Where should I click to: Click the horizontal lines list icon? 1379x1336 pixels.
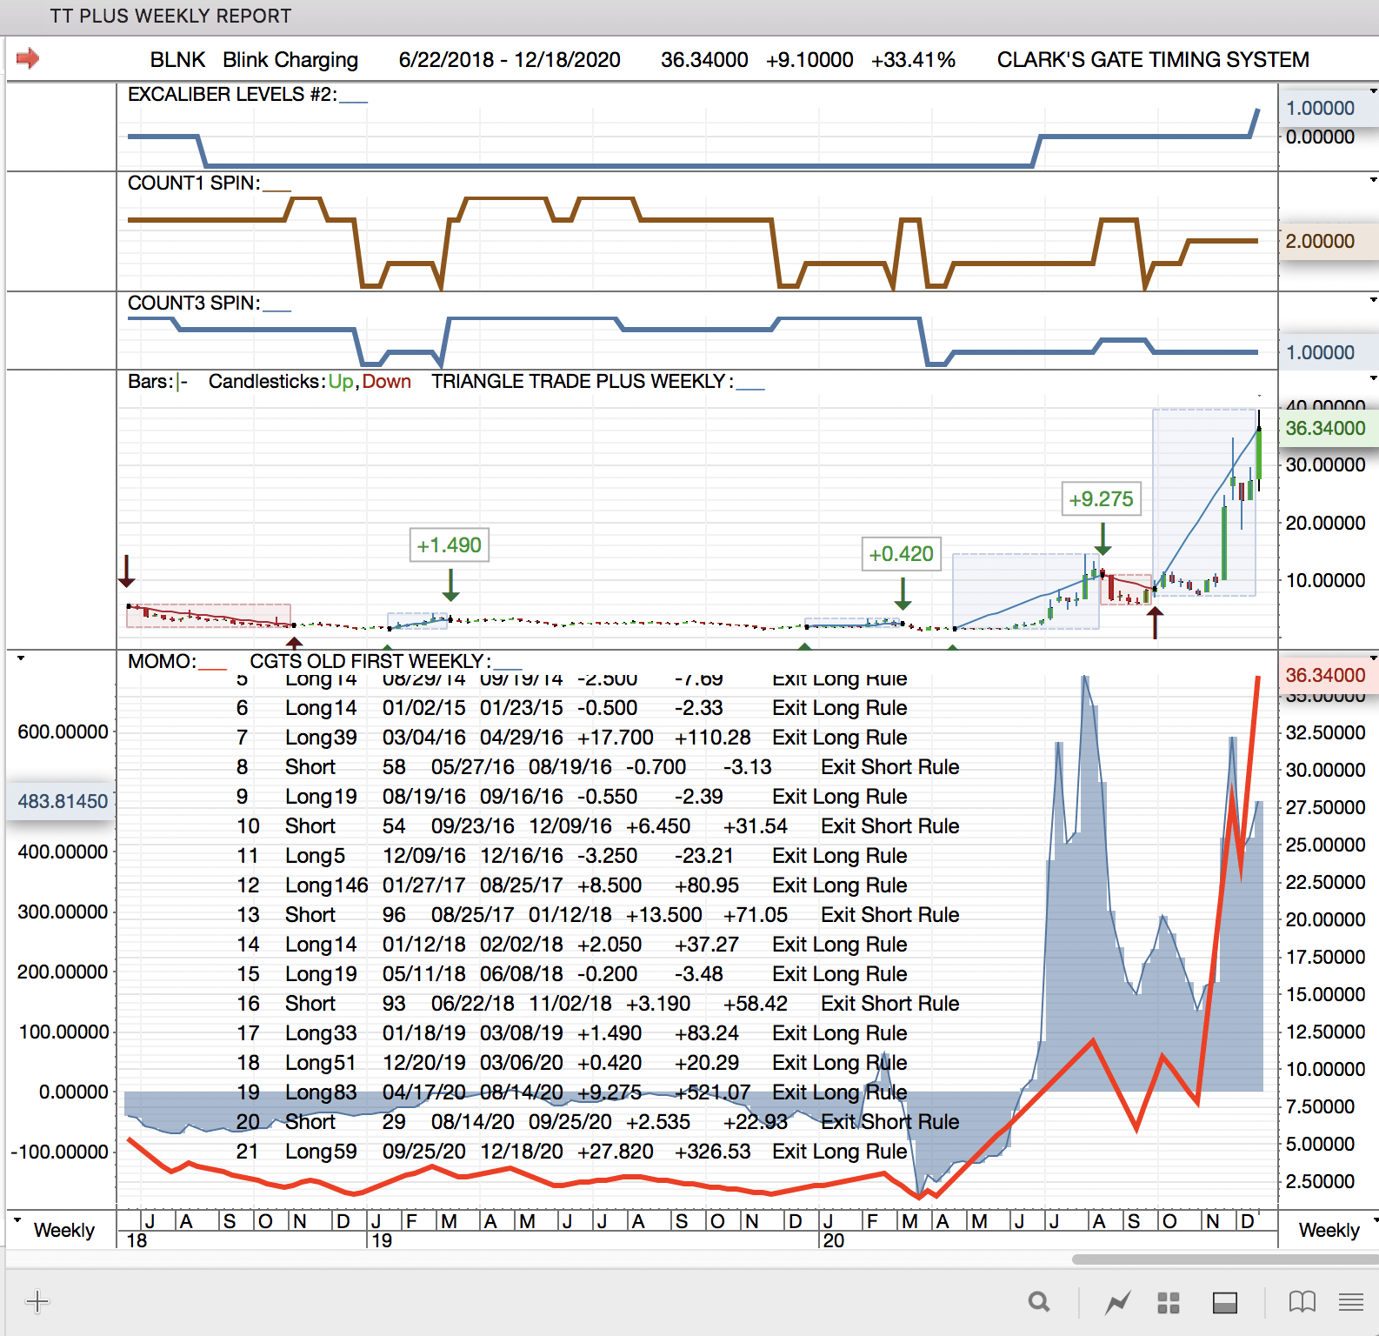coord(1350,1302)
